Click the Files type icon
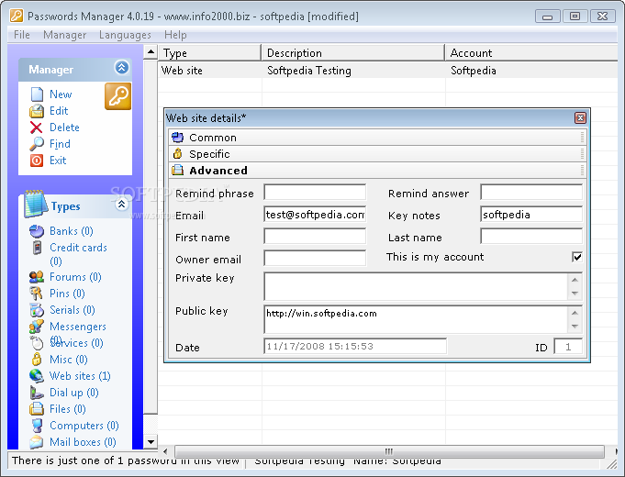625x477 pixels. coord(37,409)
